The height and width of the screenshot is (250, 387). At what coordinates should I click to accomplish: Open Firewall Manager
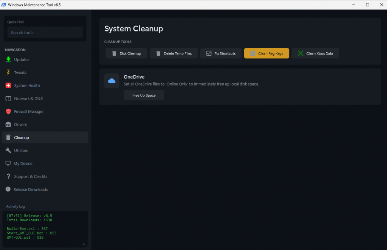tap(45, 111)
